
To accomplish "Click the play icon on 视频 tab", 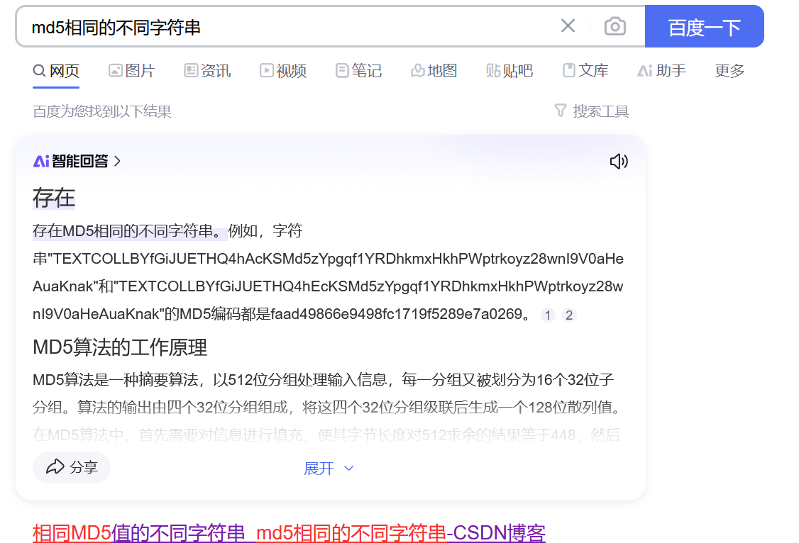I will point(267,71).
